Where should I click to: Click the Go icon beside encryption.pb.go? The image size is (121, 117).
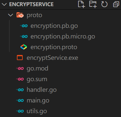[24, 26]
